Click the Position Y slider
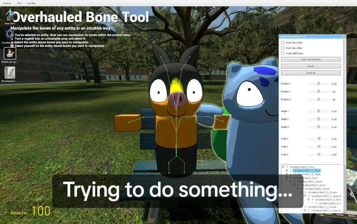The width and height of the screenshot is (357, 224). click(318, 92)
